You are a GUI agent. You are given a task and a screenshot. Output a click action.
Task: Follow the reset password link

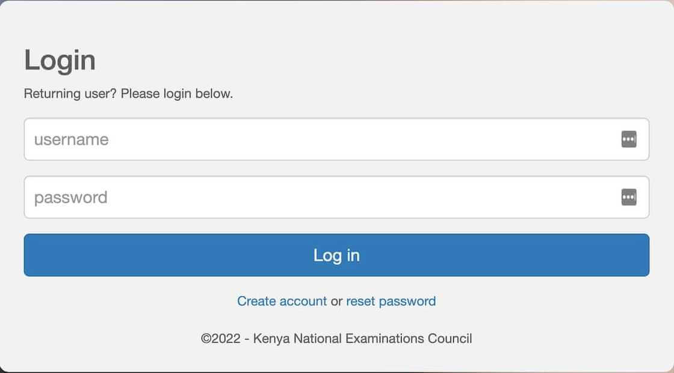pos(391,301)
